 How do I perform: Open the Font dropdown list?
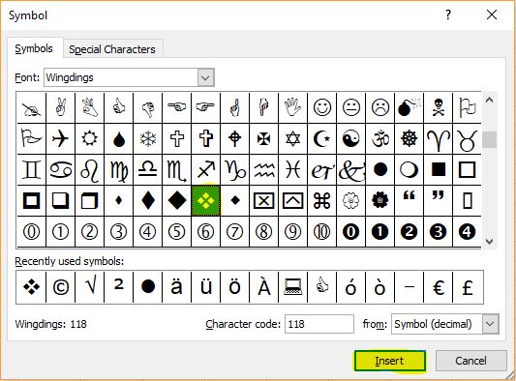[x=206, y=77]
